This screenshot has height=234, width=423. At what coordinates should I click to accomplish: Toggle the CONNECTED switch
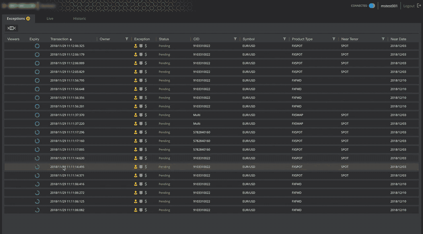coord(372,6)
